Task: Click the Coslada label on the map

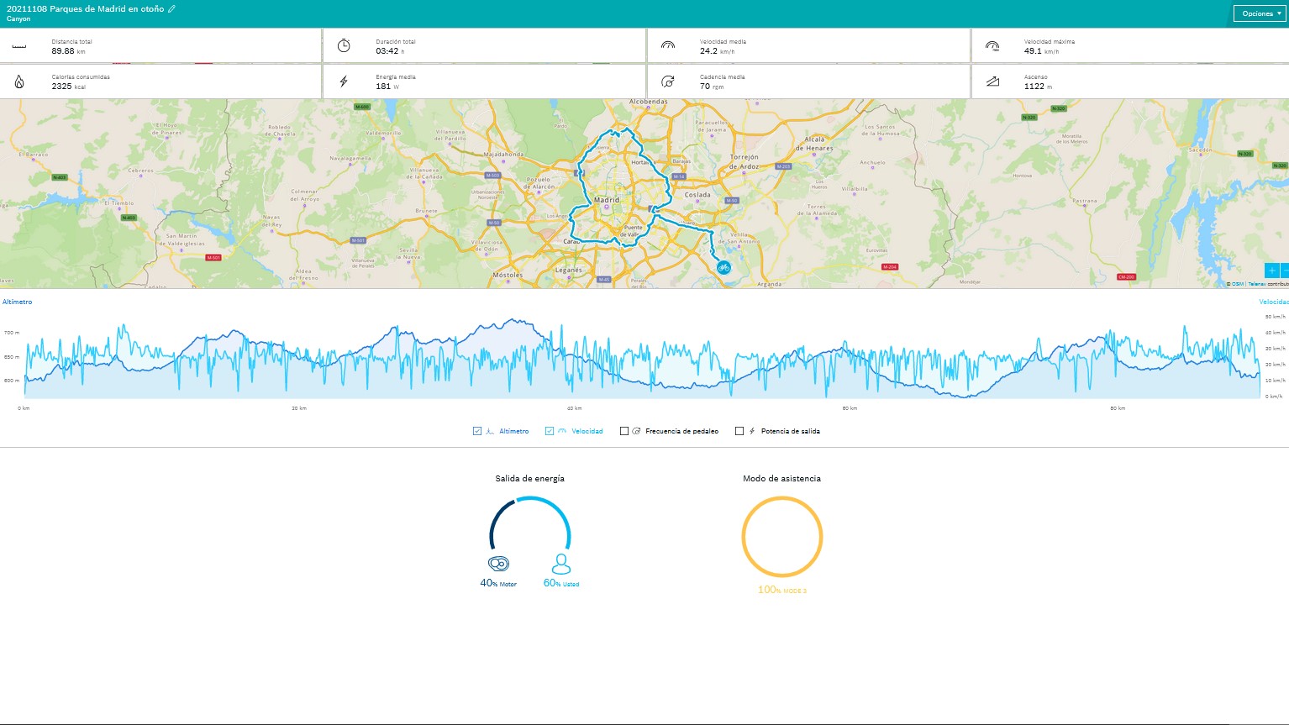Action: 697,194
